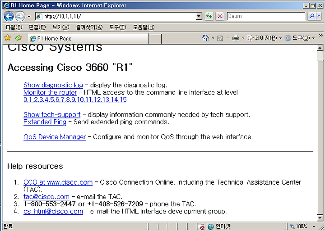Stop loading with the red X icon
325x231 pixels.
pos(220,16)
